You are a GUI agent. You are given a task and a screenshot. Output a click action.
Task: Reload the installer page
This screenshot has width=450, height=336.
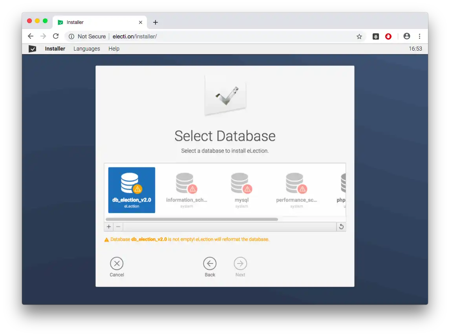coord(56,36)
